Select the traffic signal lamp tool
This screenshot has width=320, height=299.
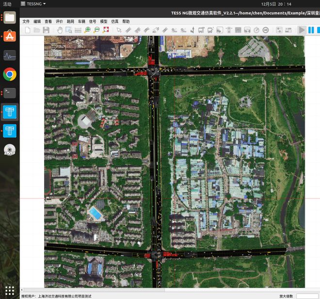[229, 30]
